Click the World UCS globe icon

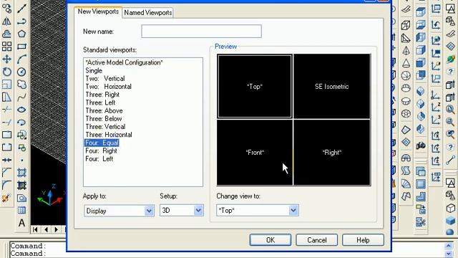click(436, 39)
